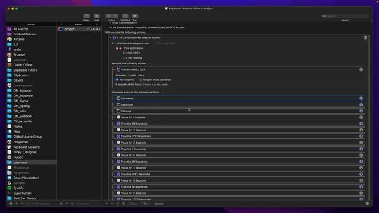Click the Edit button in bottom bar

[133, 204]
